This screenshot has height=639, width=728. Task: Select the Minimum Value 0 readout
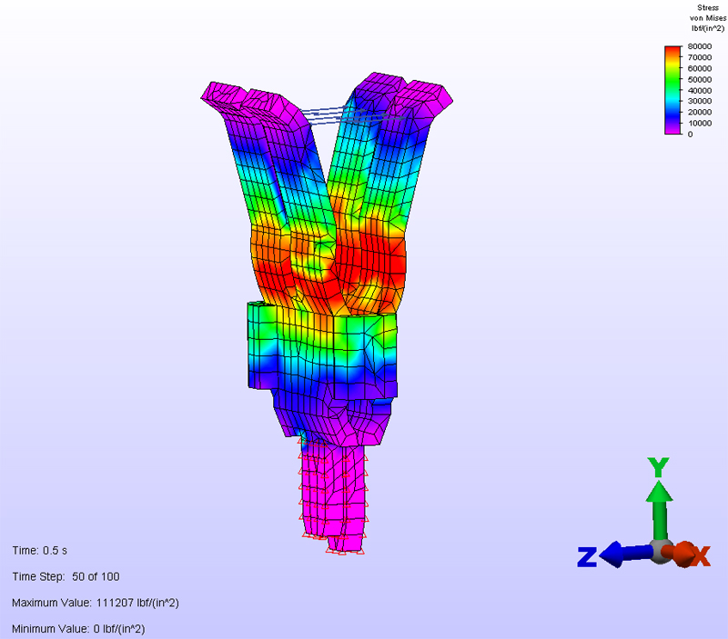[78, 629]
